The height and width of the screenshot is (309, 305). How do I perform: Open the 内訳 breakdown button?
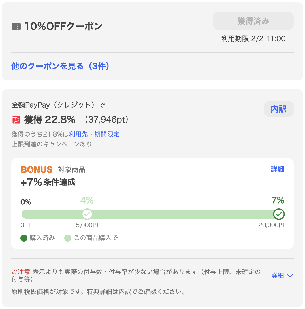point(278,109)
